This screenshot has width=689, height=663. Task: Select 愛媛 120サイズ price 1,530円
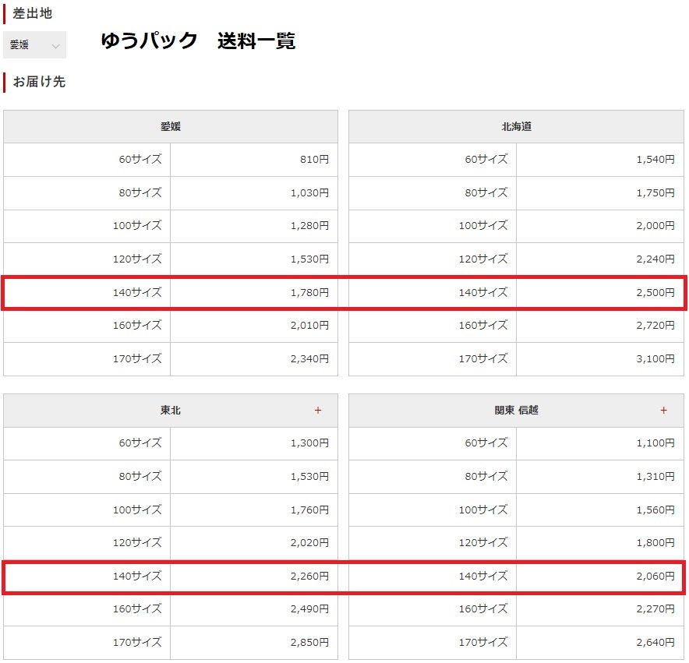click(x=309, y=259)
